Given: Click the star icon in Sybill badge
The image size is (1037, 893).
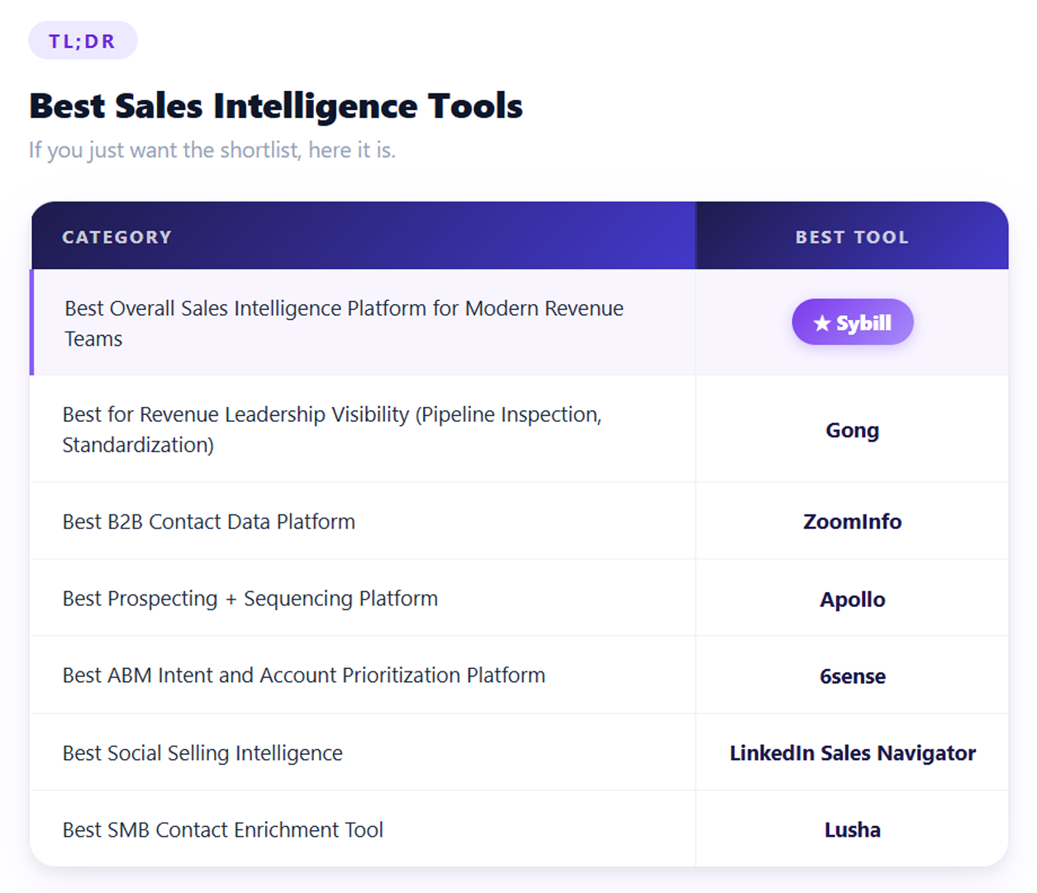Looking at the screenshot, I should tap(821, 323).
